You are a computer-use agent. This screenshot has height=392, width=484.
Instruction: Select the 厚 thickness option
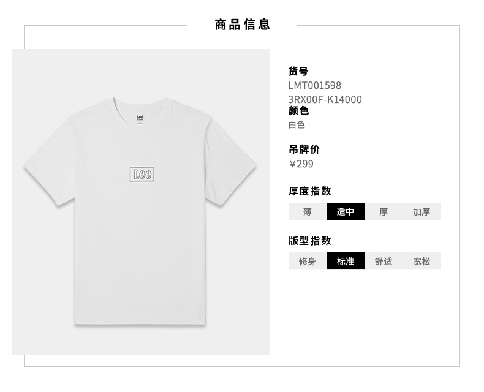[384, 211]
